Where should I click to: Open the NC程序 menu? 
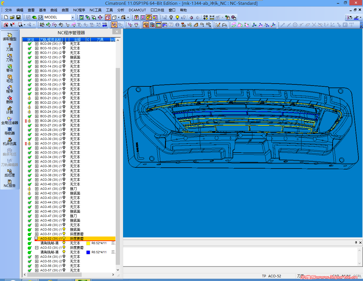pos(79,10)
